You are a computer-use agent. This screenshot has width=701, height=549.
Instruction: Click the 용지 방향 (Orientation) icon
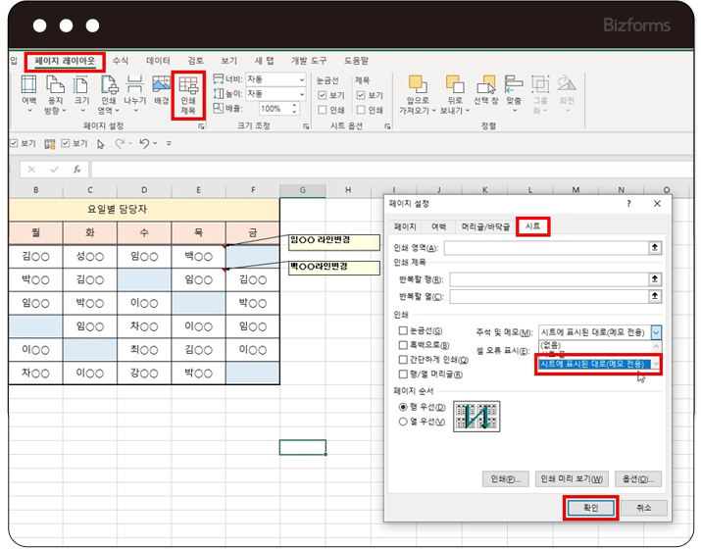tap(55, 94)
